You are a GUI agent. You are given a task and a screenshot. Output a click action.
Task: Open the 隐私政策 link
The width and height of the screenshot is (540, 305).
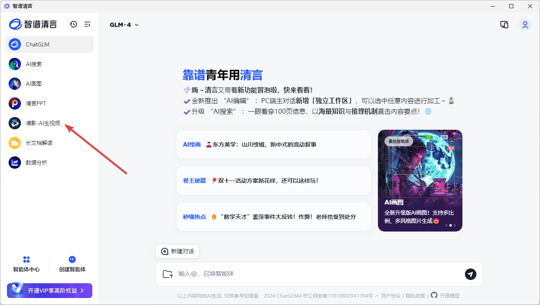(415, 296)
